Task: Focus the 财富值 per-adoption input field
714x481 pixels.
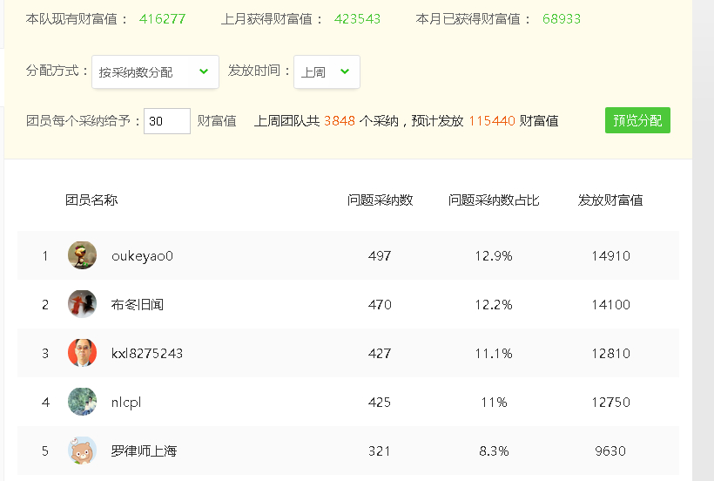Action: (167, 121)
